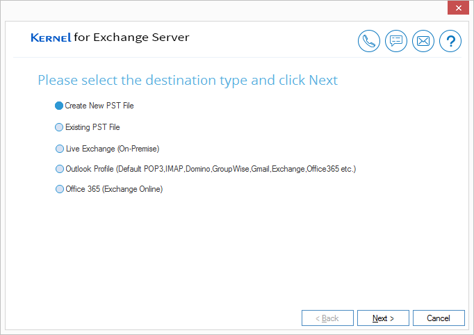Click the Next button
The image size is (474, 335).
click(x=383, y=318)
